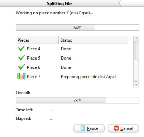Click the red icon on the Cancel button

[116, 128]
